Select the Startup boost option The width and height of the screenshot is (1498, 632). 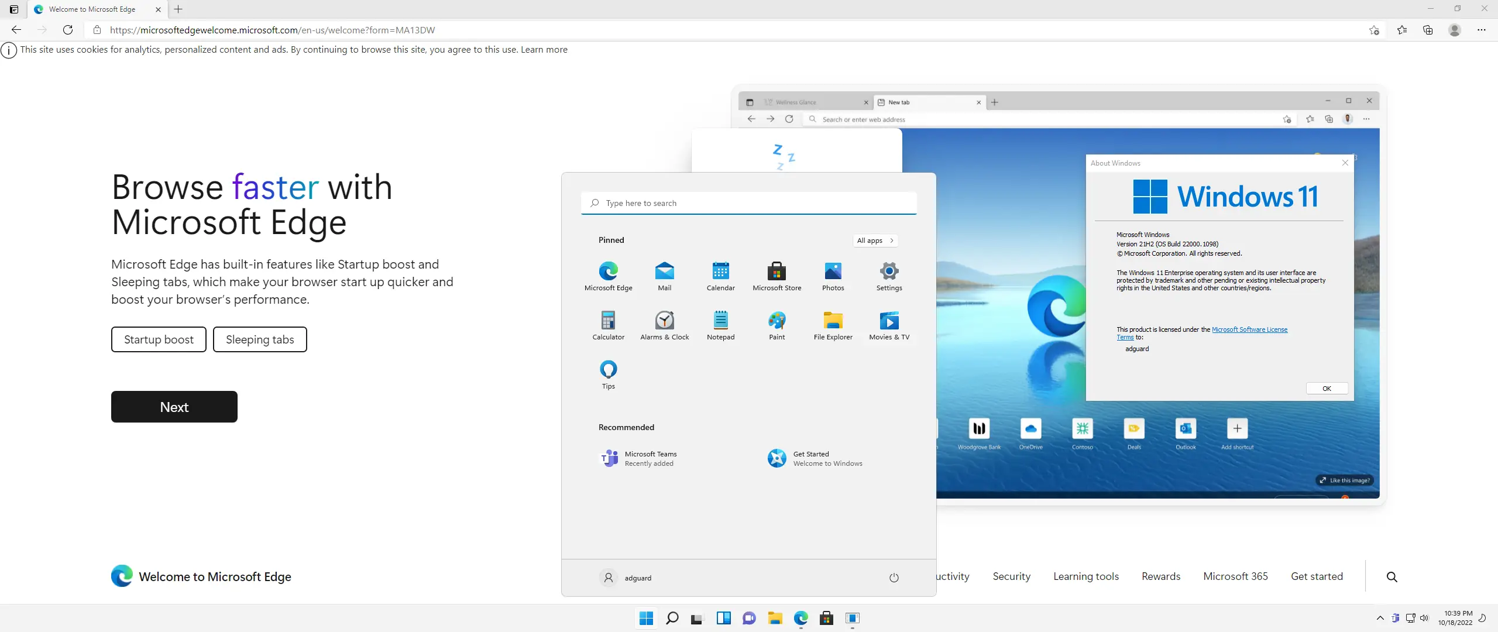[158, 339]
